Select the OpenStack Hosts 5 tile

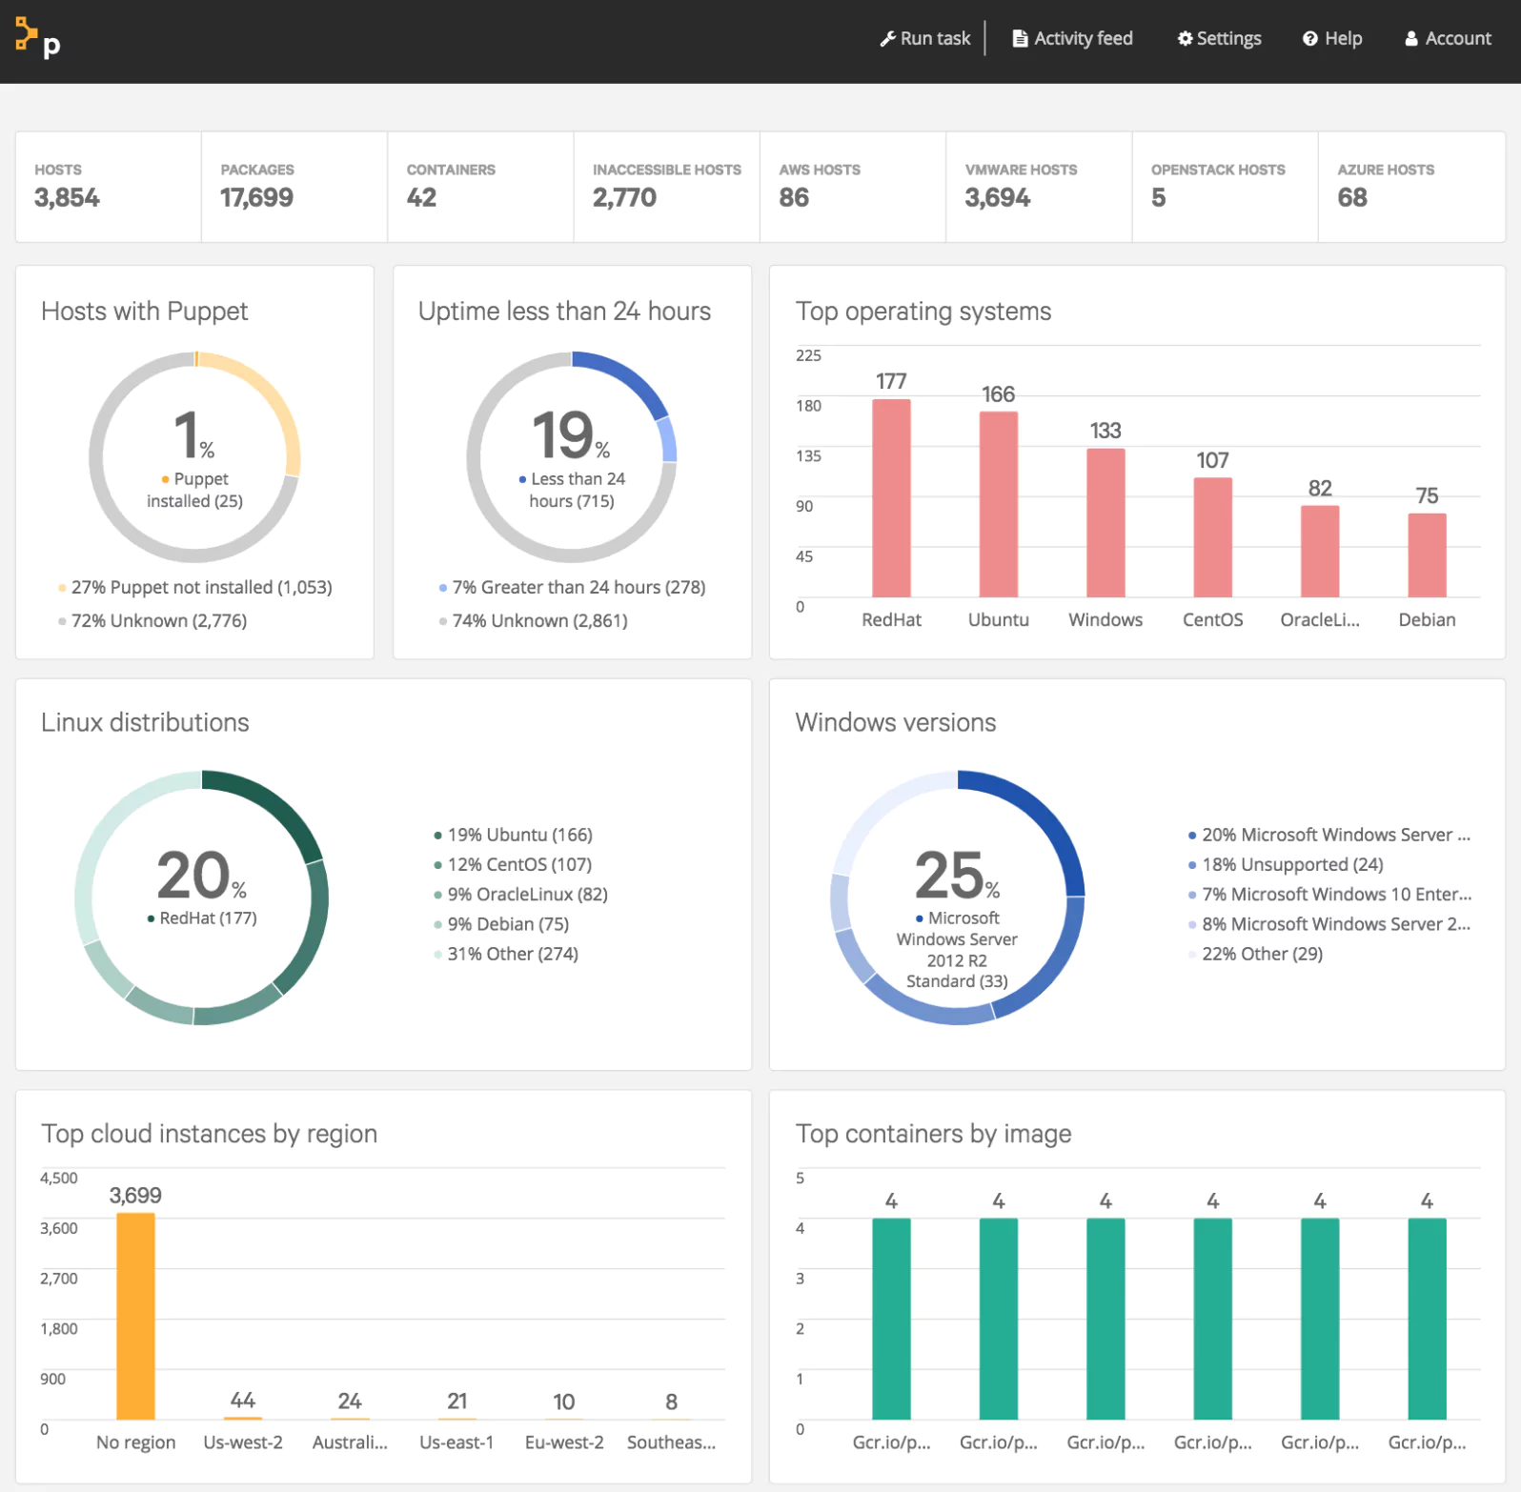pyautogui.click(x=1225, y=187)
